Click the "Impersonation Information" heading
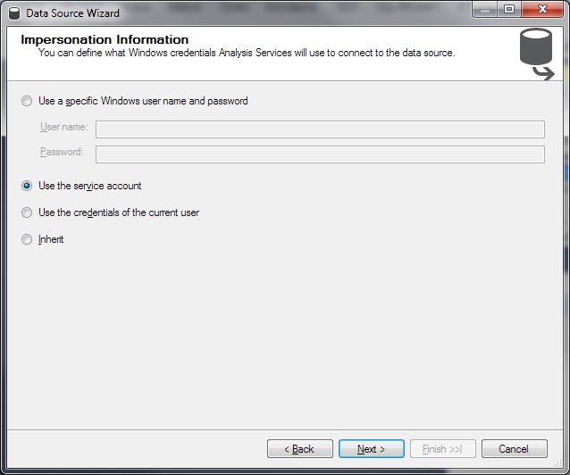The height and width of the screenshot is (475, 570). pos(105,39)
